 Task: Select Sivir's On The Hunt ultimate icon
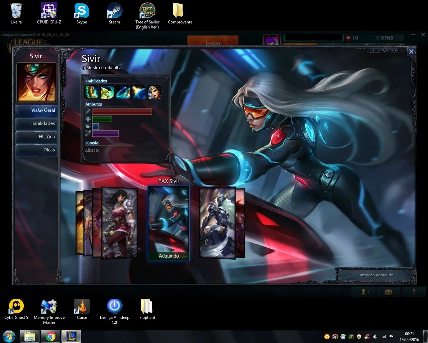[154, 92]
